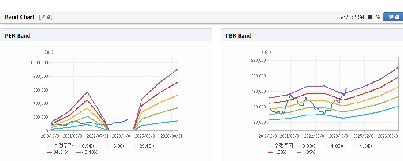This screenshot has width=403, height=161.
Task: Click the (원) unit label on PER chart
Action: click(x=49, y=52)
